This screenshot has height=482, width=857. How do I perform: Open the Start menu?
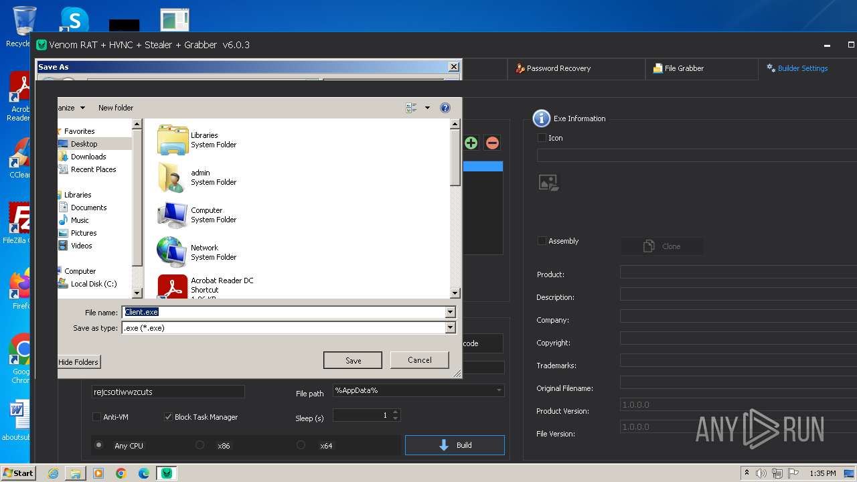click(18, 473)
